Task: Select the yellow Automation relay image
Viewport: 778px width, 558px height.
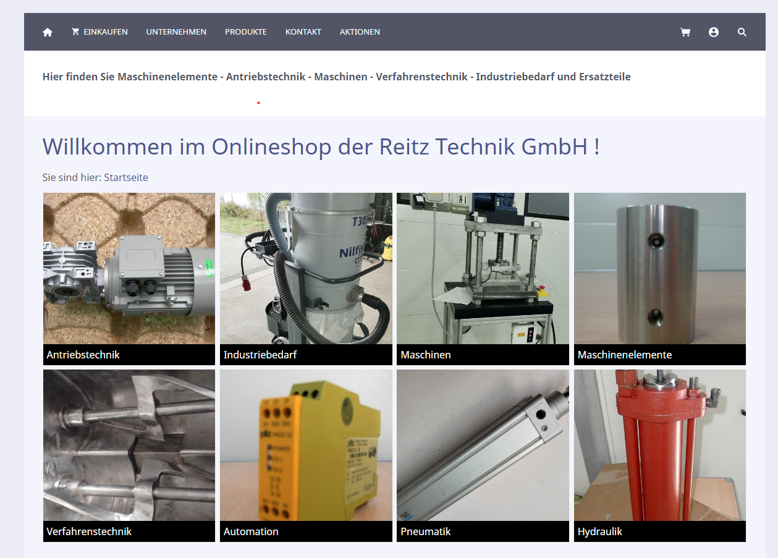Action: (x=306, y=445)
